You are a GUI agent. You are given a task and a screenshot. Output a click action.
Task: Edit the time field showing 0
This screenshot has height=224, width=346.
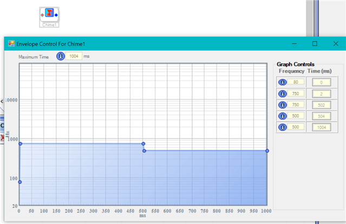coord(321,82)
